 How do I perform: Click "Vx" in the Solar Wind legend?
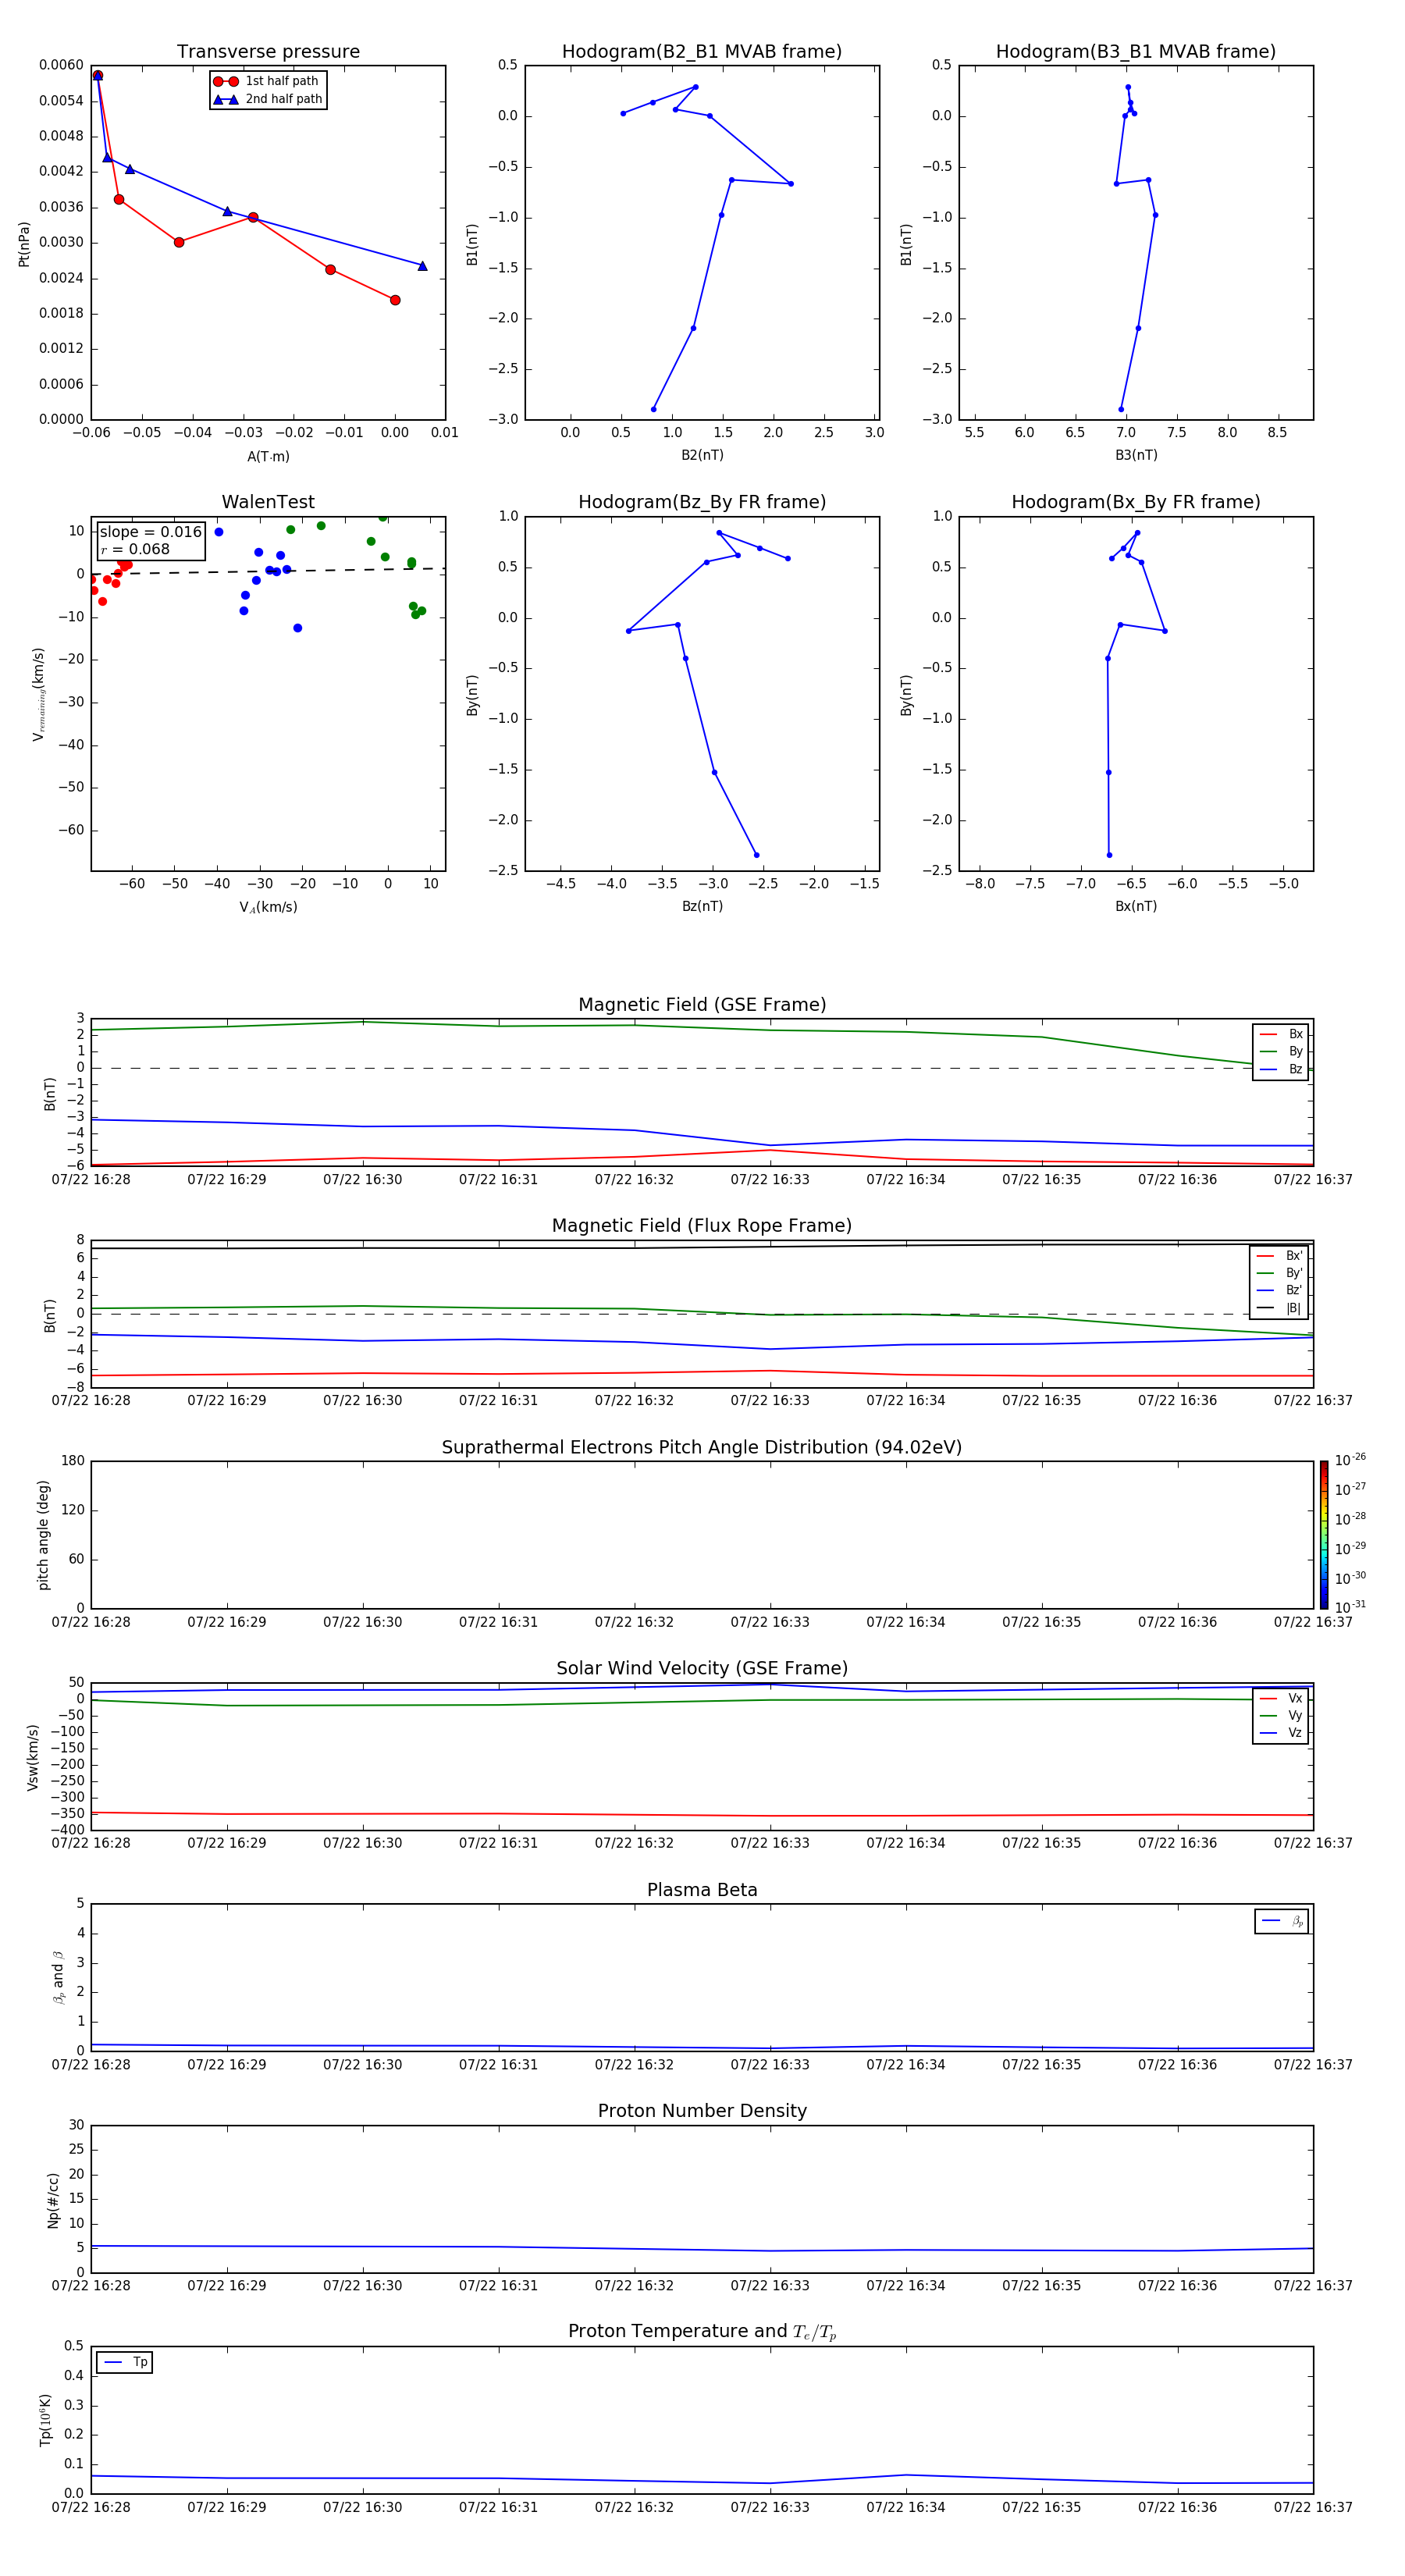(x=1295, y=1699)
